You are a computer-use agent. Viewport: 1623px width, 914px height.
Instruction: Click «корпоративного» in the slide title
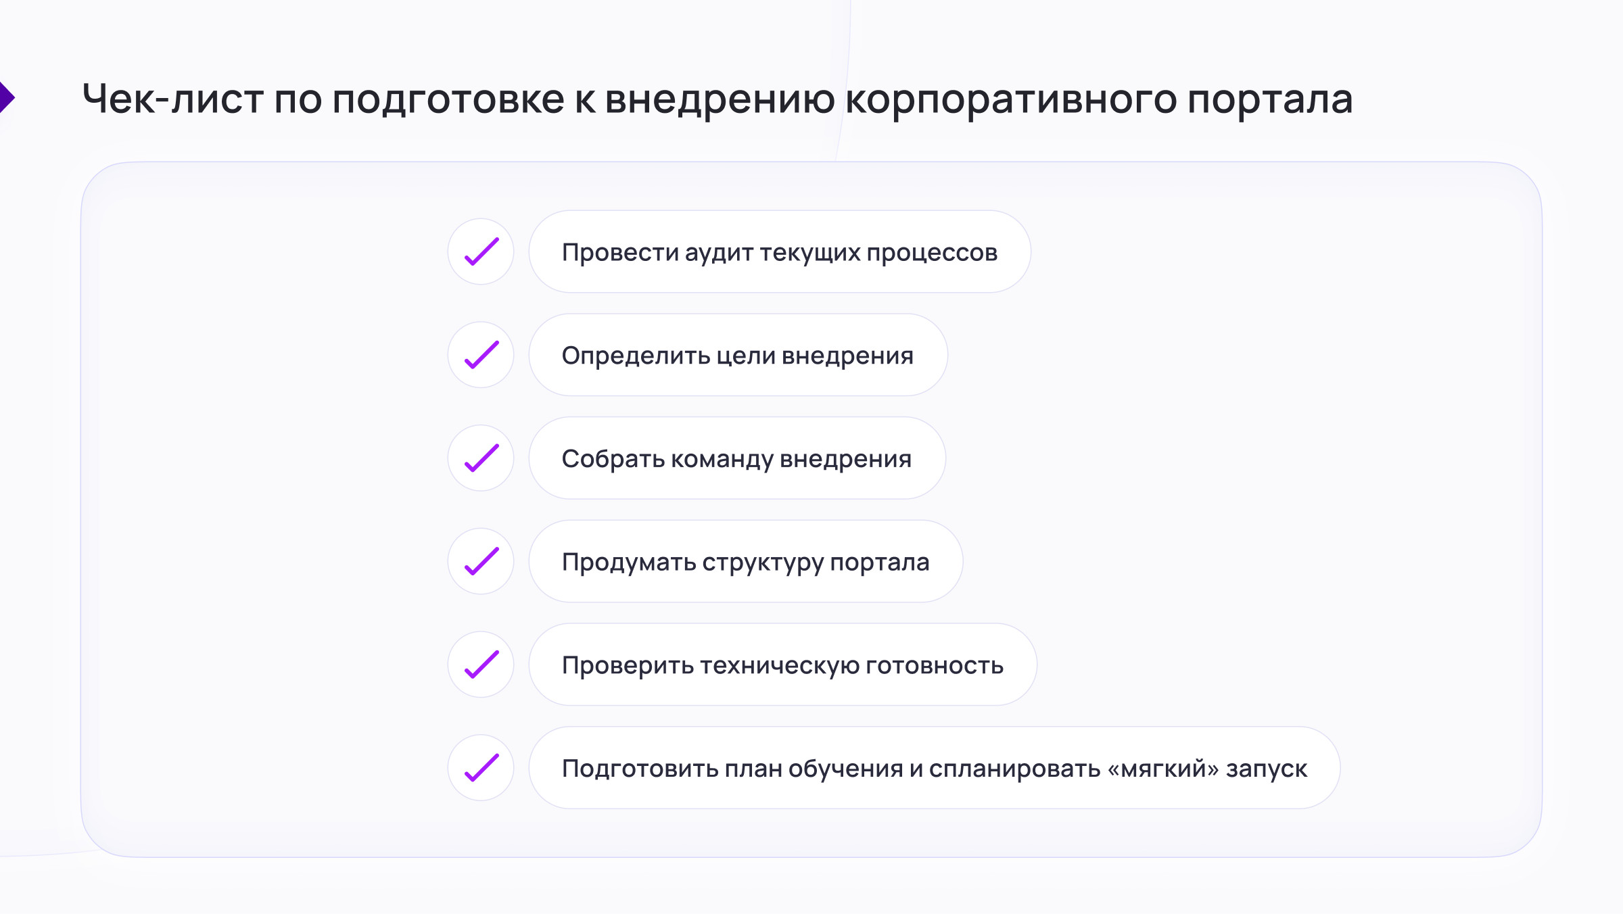pos(1010,99)
